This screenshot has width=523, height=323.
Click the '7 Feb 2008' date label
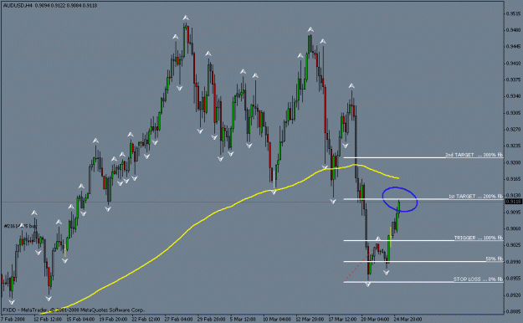coord(13,320)
